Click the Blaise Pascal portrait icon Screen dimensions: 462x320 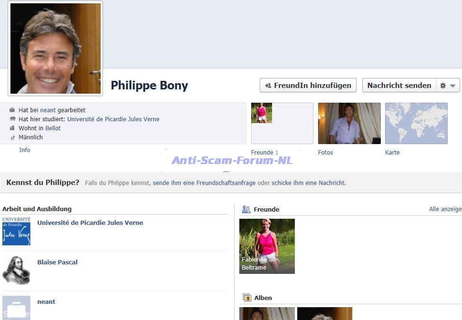pyautogui.click(x=16, y=271)
